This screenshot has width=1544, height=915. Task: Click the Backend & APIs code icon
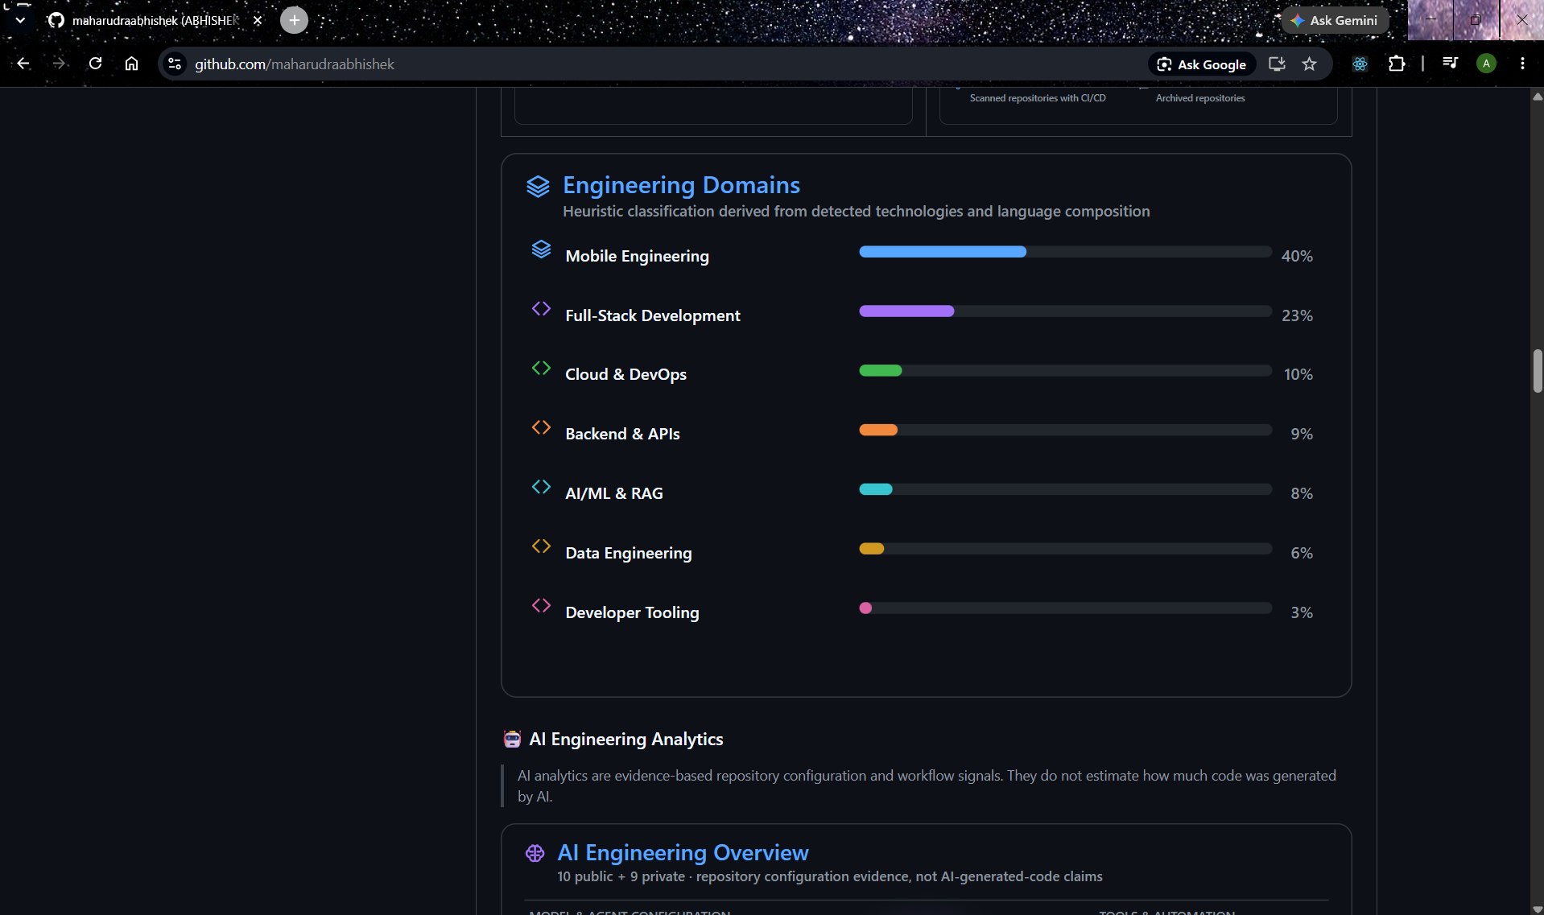click(x=541, y=427)
